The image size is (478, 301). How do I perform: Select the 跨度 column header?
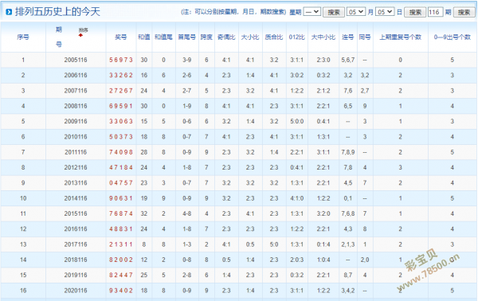206,37
